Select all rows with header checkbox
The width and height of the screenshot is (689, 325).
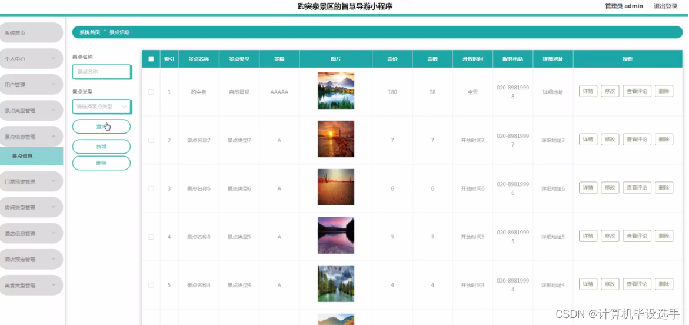click(x=151, y=59)
